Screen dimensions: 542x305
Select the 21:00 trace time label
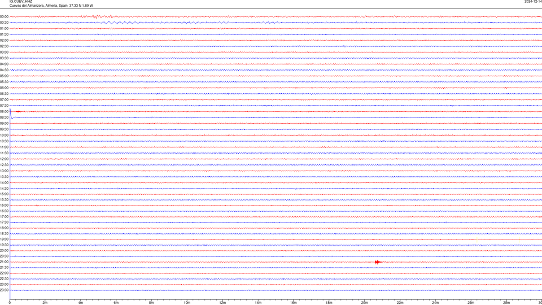[x=4, y=262]
